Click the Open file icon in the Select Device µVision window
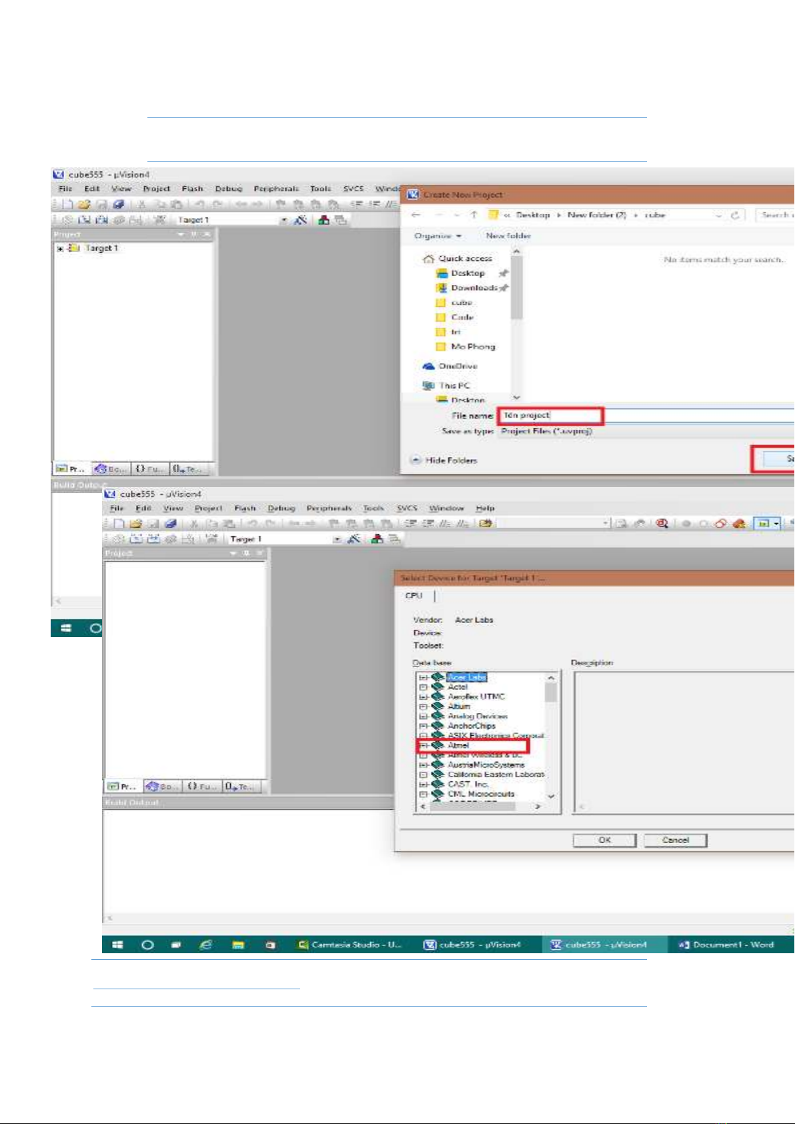This screenshot has width=795, height=1124. [135, 524]
